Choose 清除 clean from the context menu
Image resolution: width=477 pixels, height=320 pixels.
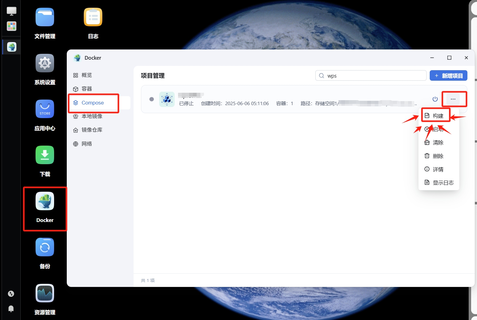click(439, 143)
